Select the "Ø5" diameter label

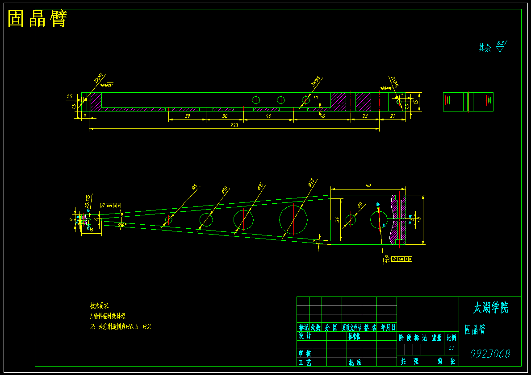tap(195, 187)
